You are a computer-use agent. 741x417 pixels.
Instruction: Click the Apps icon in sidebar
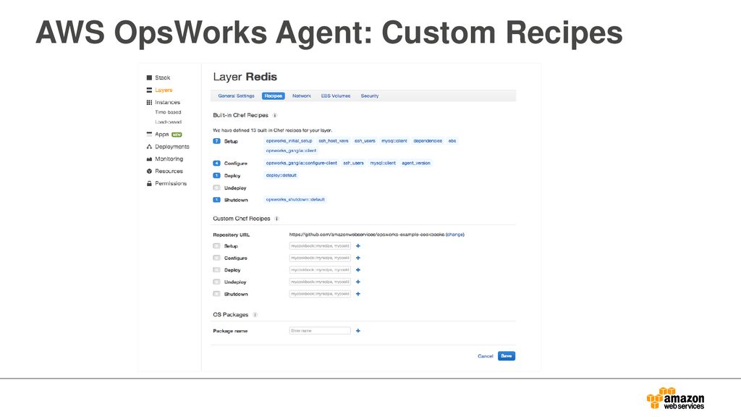click(x=149, y=134)
